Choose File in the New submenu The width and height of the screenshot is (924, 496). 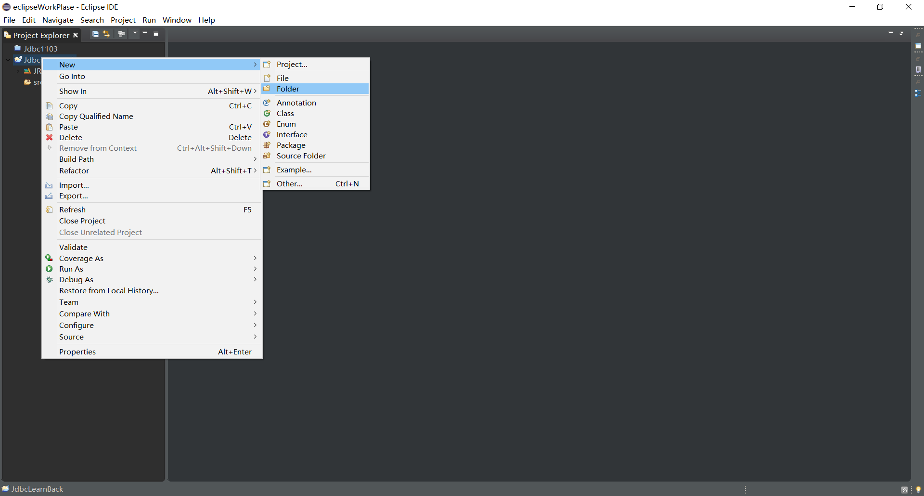tap(315, 78)
